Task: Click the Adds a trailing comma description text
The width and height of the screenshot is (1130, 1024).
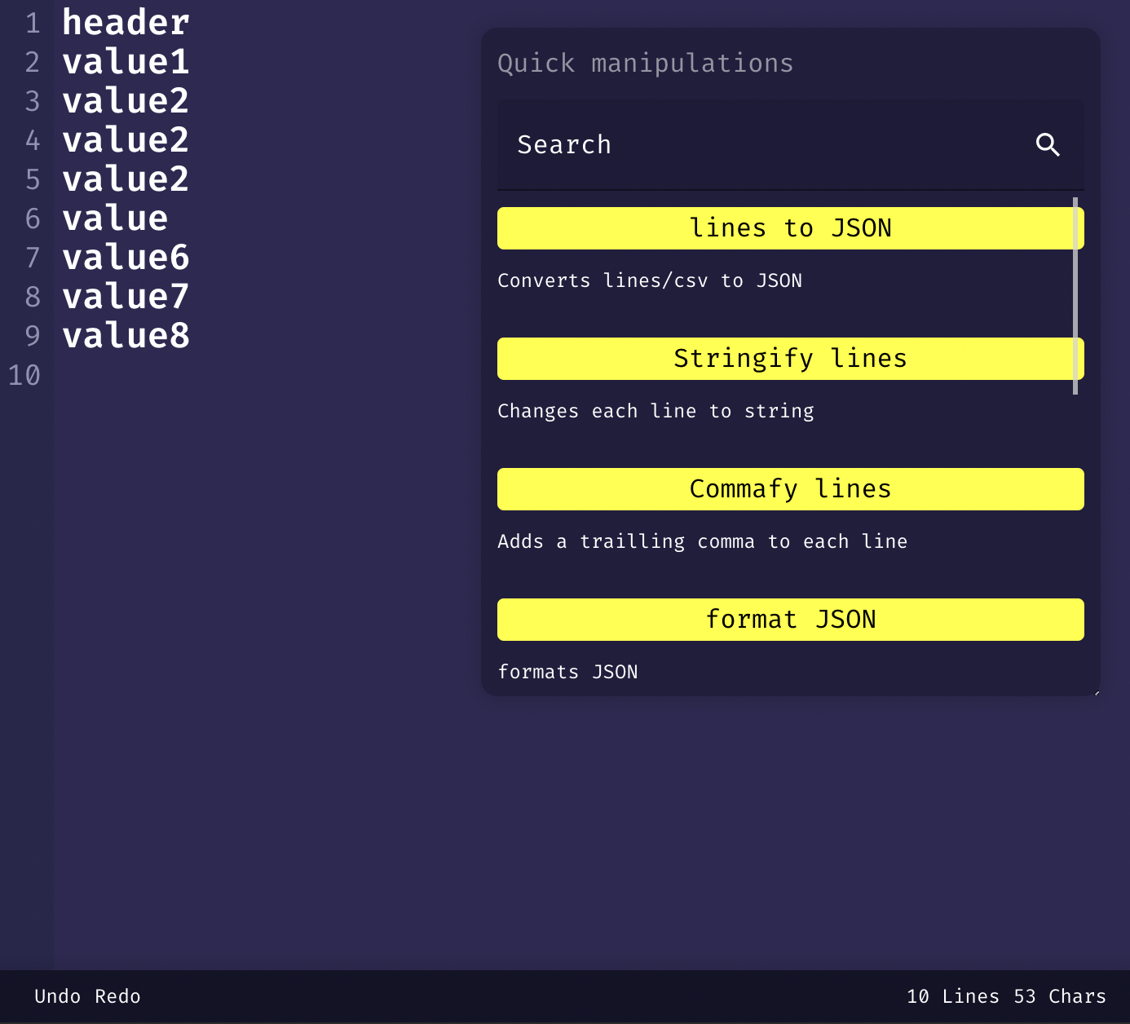Action: 702,541
